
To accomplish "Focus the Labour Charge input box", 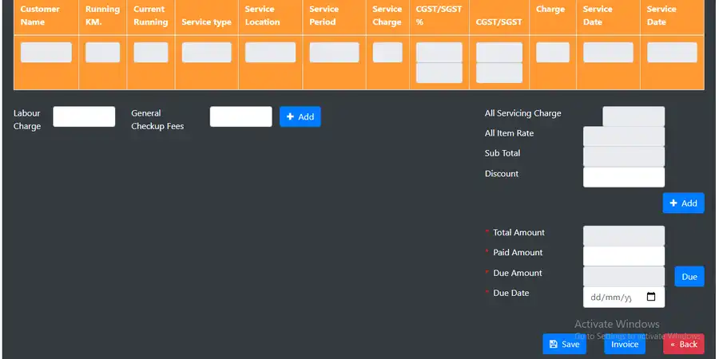I will pos(84,116).
